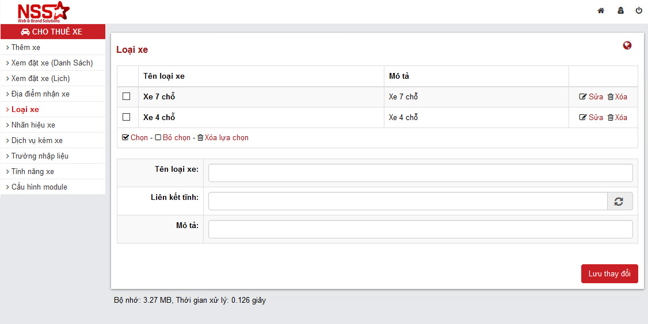Go to Nhãn hiệu xe menu

coord(33,125)
